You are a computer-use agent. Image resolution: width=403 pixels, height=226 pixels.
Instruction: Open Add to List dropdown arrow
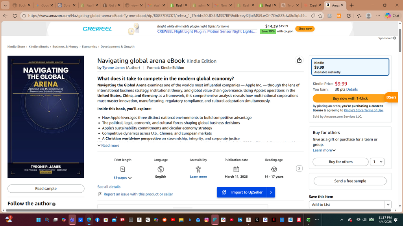coord(388,204)
